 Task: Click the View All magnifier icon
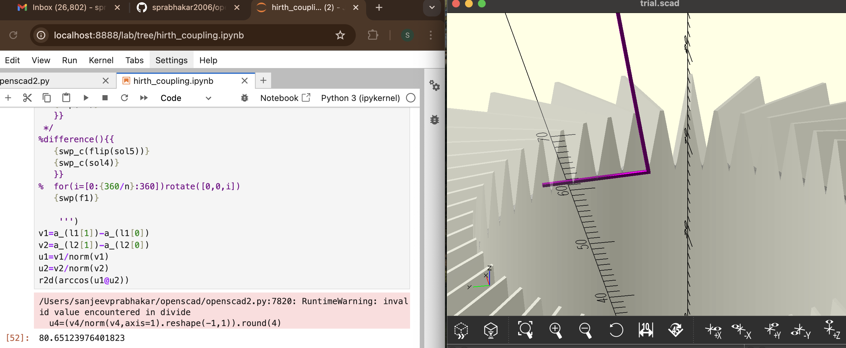point(525,330)
